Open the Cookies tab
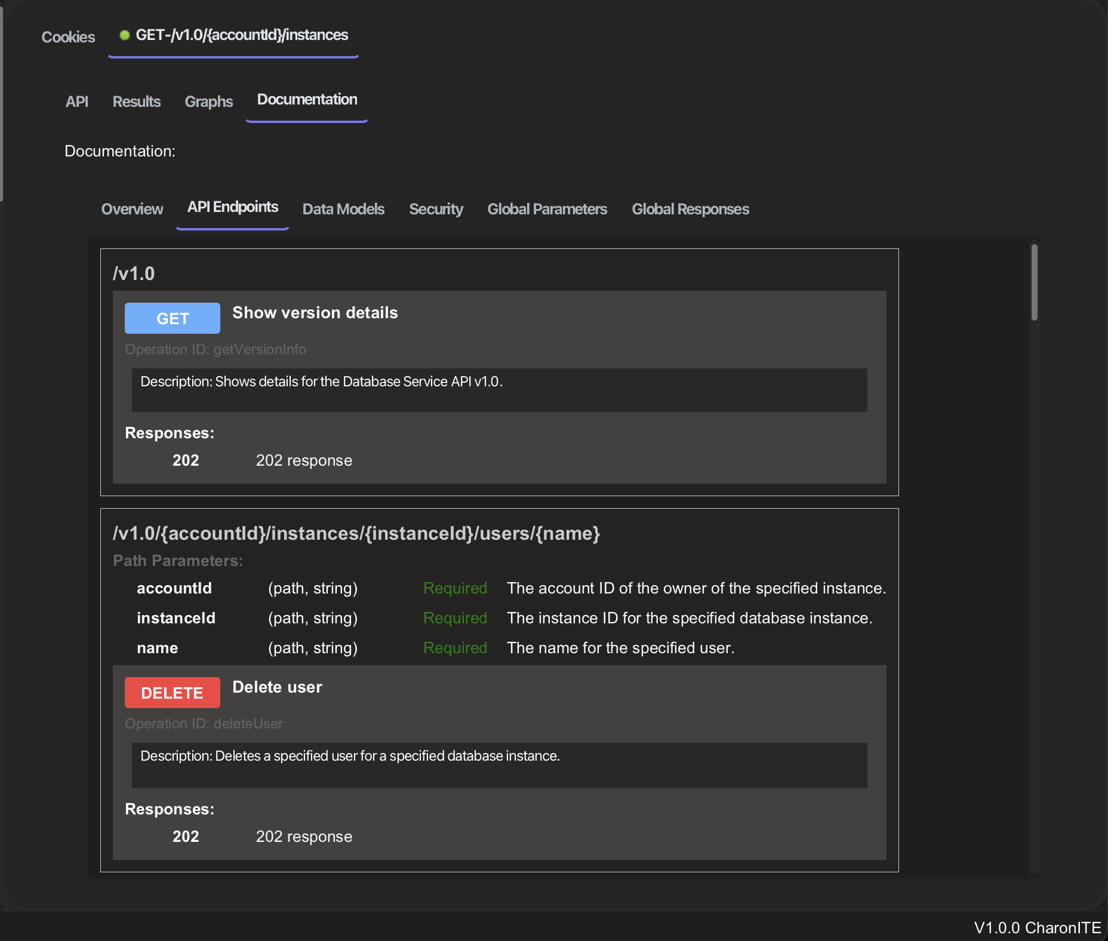 pyautogui.click(x=68, y=37)
